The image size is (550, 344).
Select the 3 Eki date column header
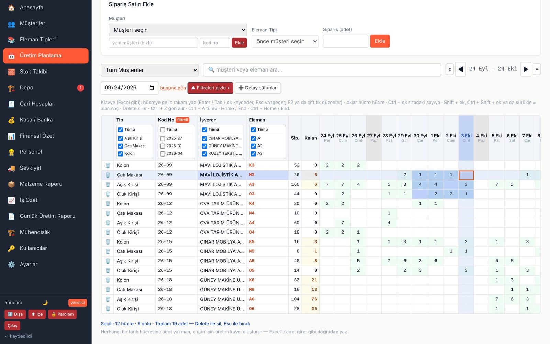[466, 138]
